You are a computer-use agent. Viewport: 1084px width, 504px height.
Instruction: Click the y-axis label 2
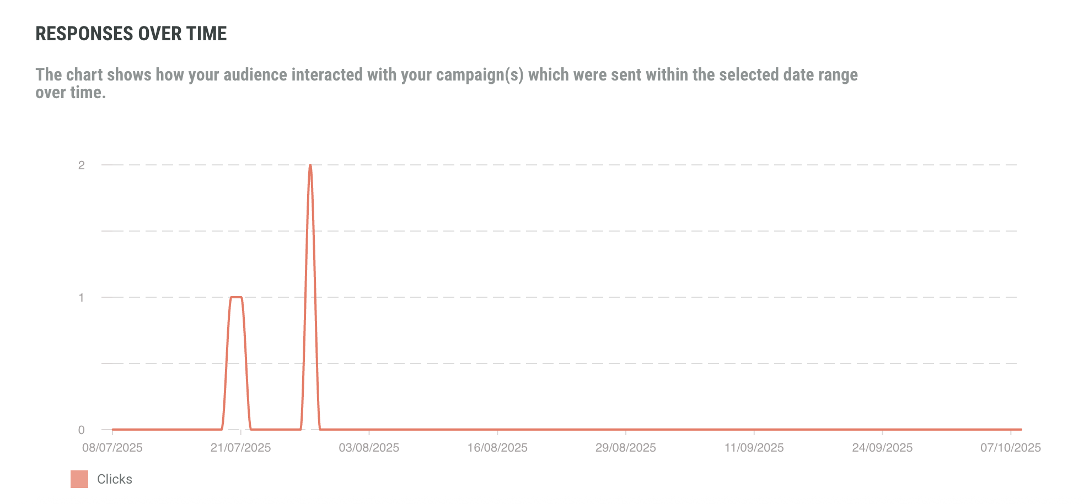pyautogui.click(x=82, y=165)
